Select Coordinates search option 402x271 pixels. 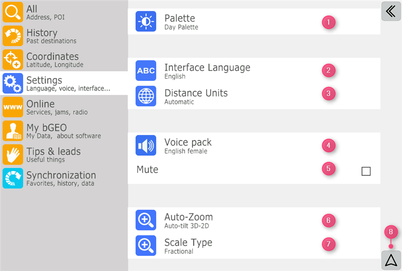64,60
